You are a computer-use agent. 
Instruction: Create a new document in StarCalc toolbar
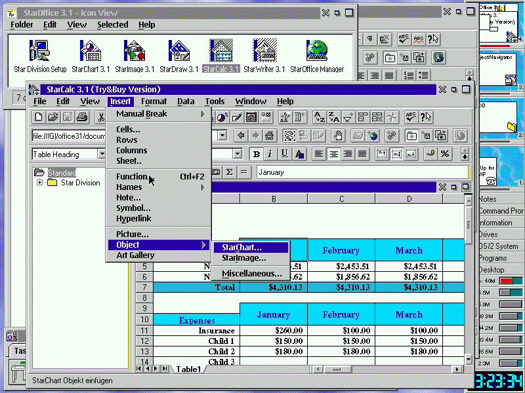tap(39, 117)
